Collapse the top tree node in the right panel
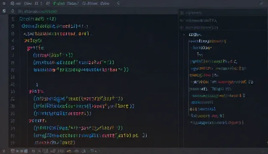Image resolution: width=268 pixels, height=154 pixels. pos(184,35)
